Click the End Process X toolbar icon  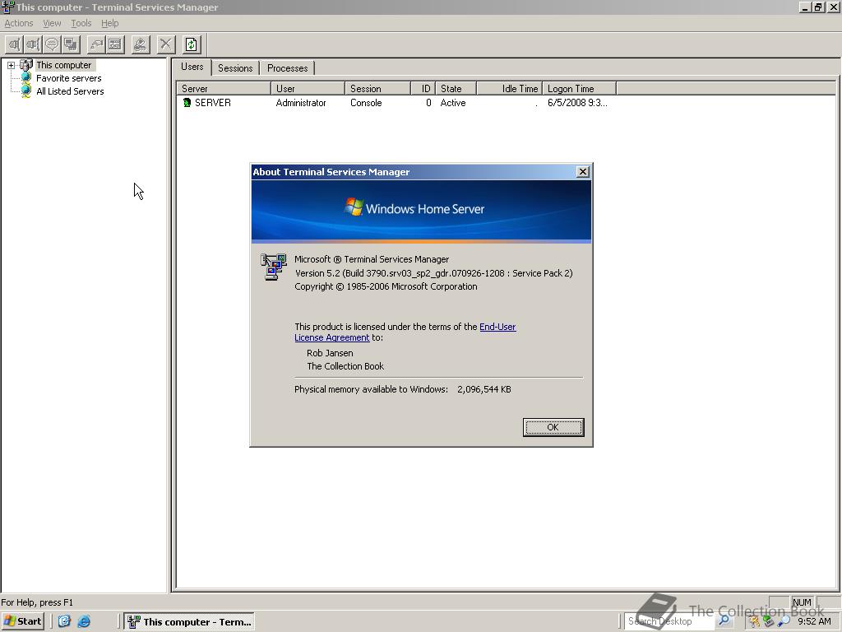(166, 44)
